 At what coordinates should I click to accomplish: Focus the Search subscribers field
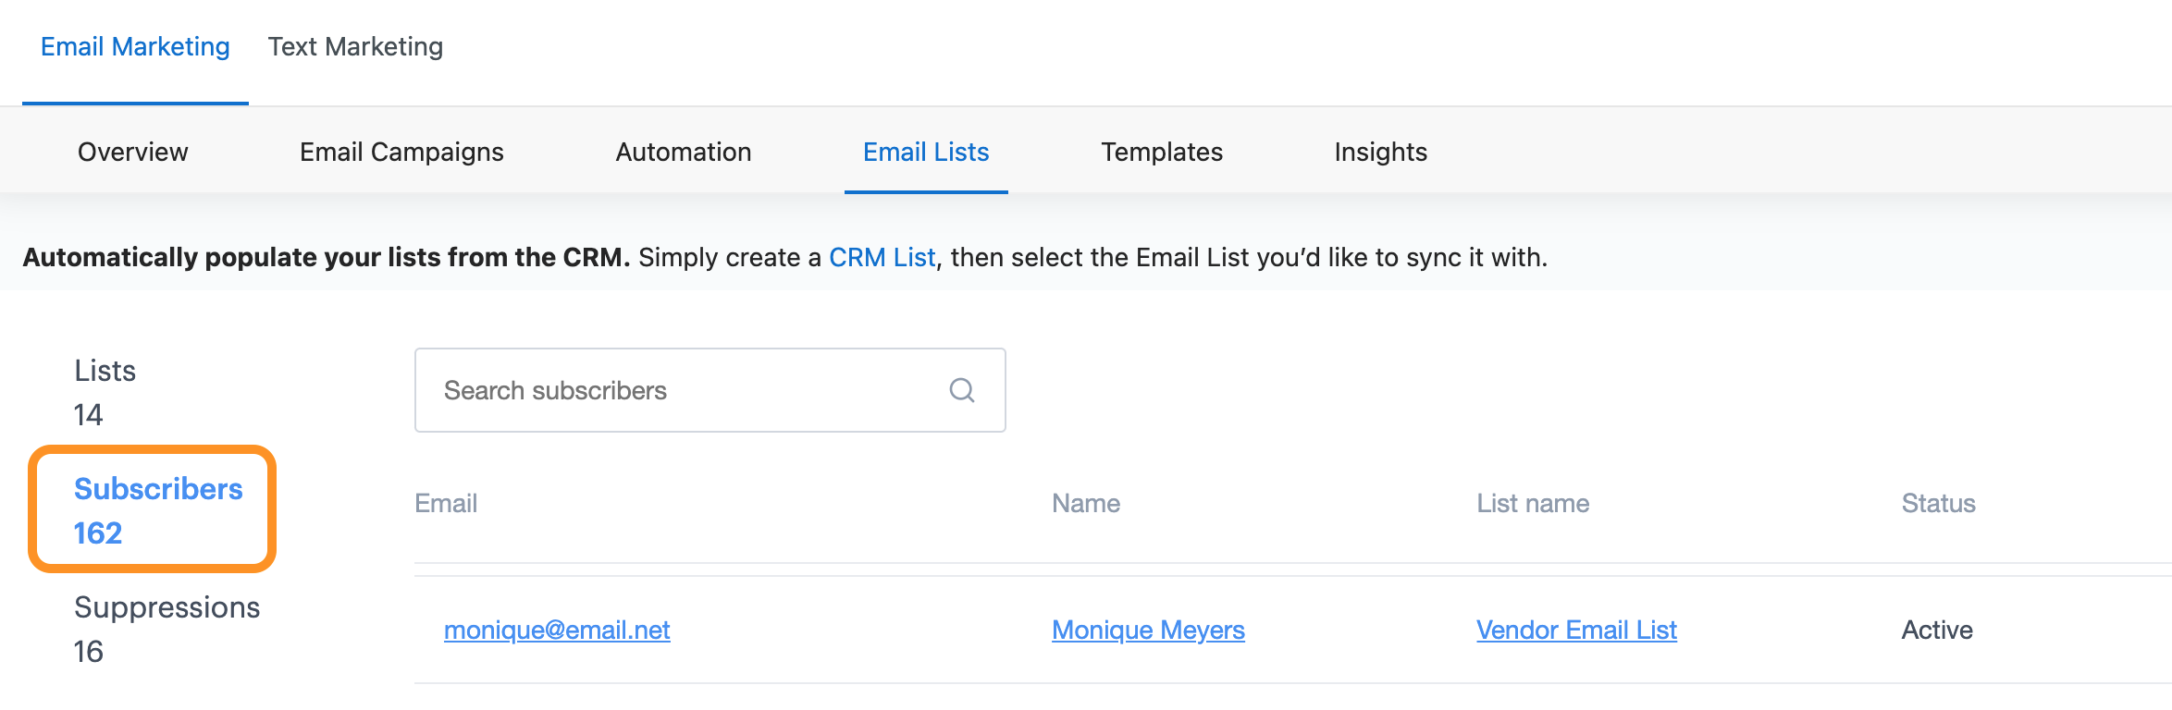(x=685, y=390)
